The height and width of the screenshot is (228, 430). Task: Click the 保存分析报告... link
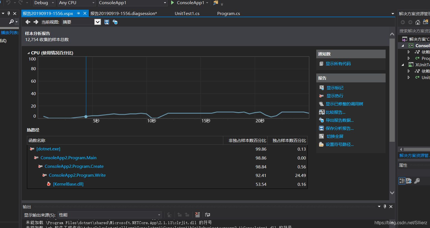(x=340, y=128)
